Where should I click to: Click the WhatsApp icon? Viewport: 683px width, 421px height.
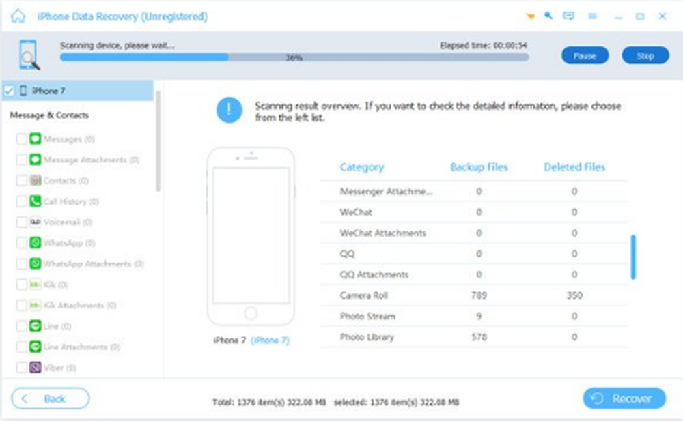tap(36, 242)
